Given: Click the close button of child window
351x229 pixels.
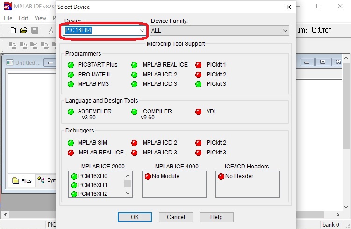Looking at the screenshot, I should click(x=338, y=62).
